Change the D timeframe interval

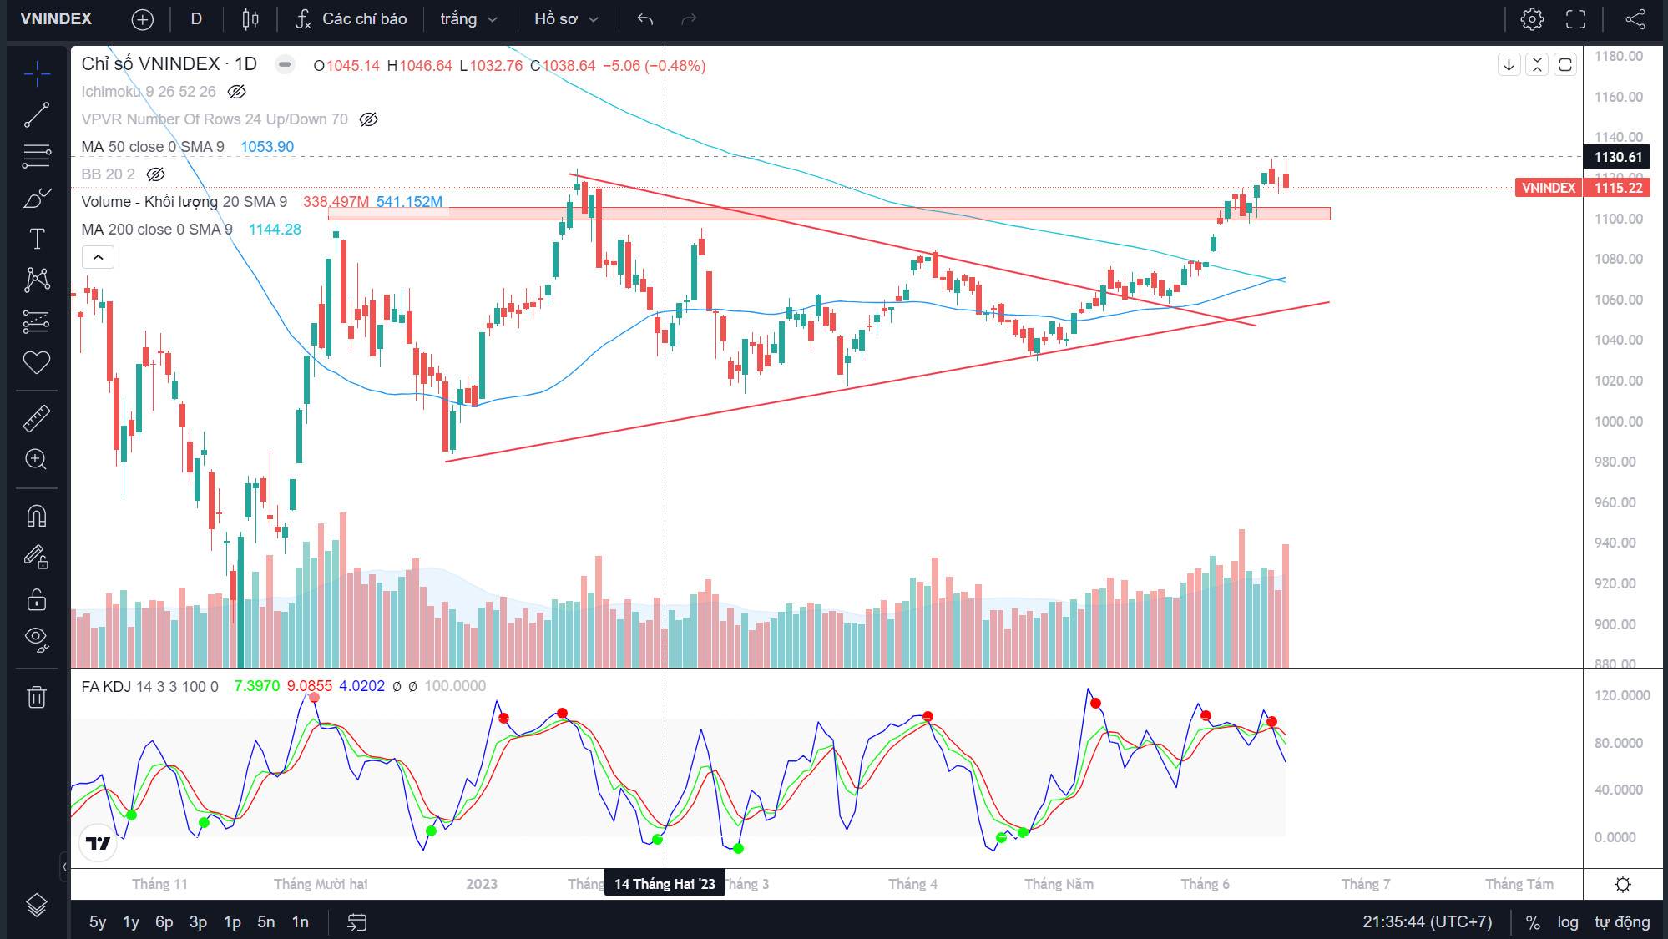(196, 19)
